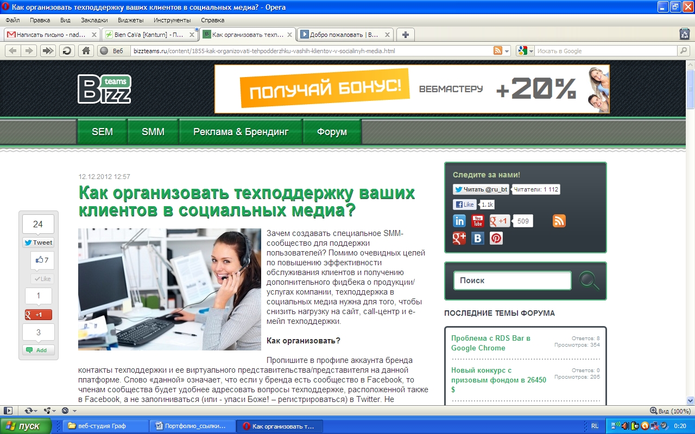This screenshot has width=695, height=434.
Task: Click the red Google +1 button beside article
Action: click(38, 315)
